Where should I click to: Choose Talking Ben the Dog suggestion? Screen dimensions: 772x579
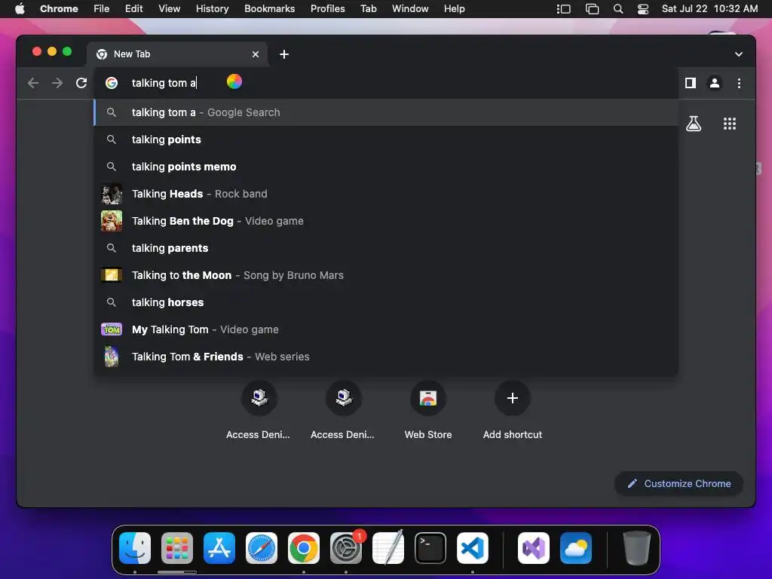386,221
